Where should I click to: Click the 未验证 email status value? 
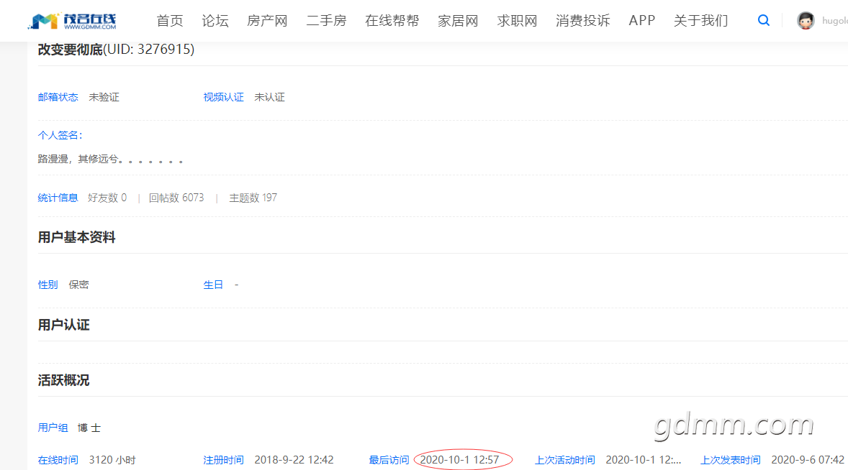pyautogui.click(x=104, y=97)
